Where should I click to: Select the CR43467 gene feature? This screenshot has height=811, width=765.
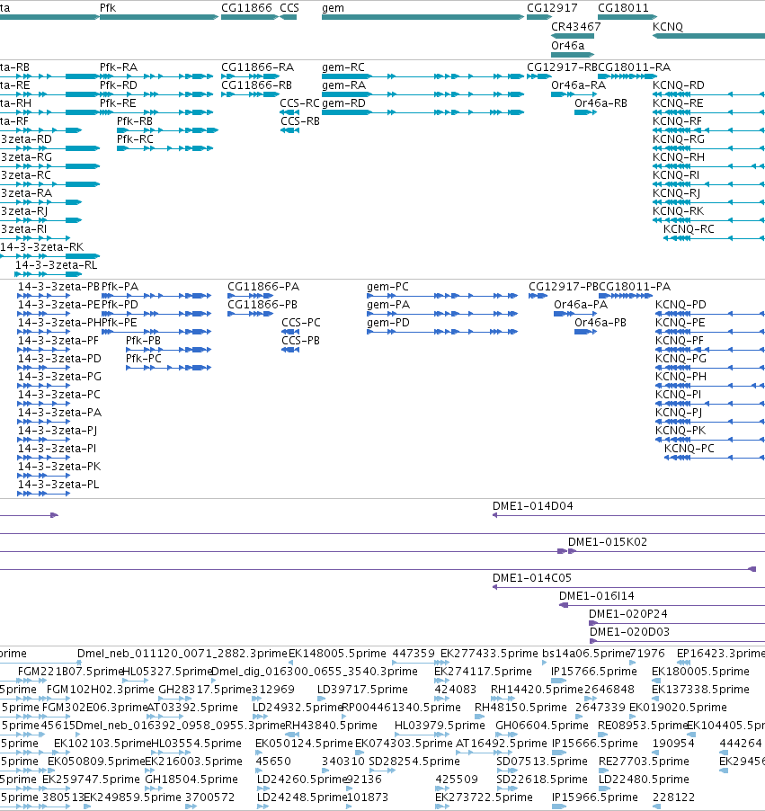tap(573, 36)
